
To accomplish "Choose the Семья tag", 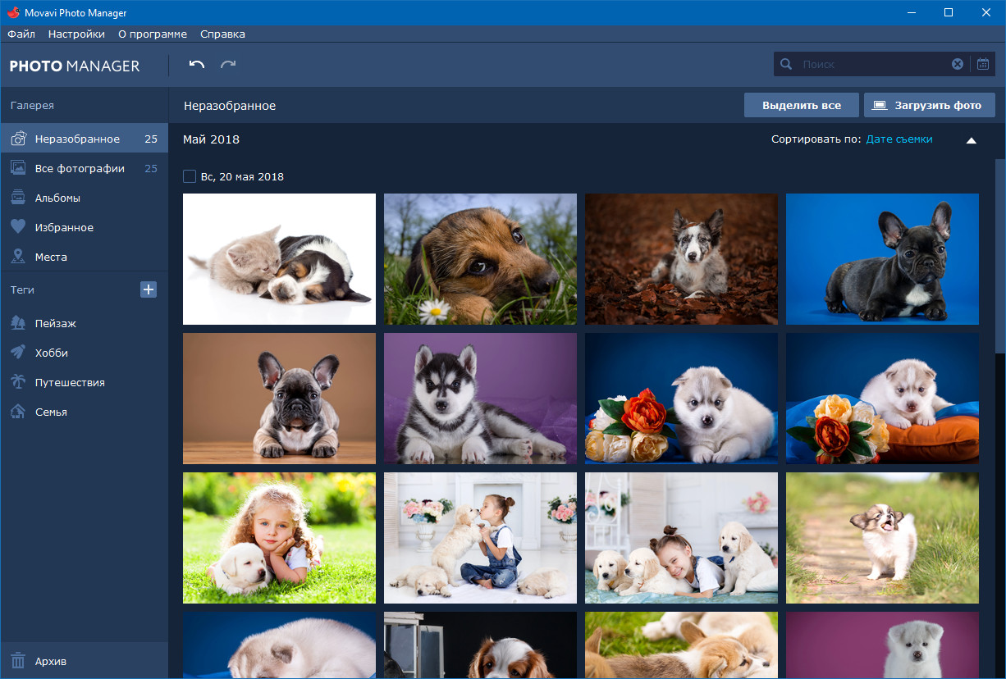I will [x=84, y=412].
